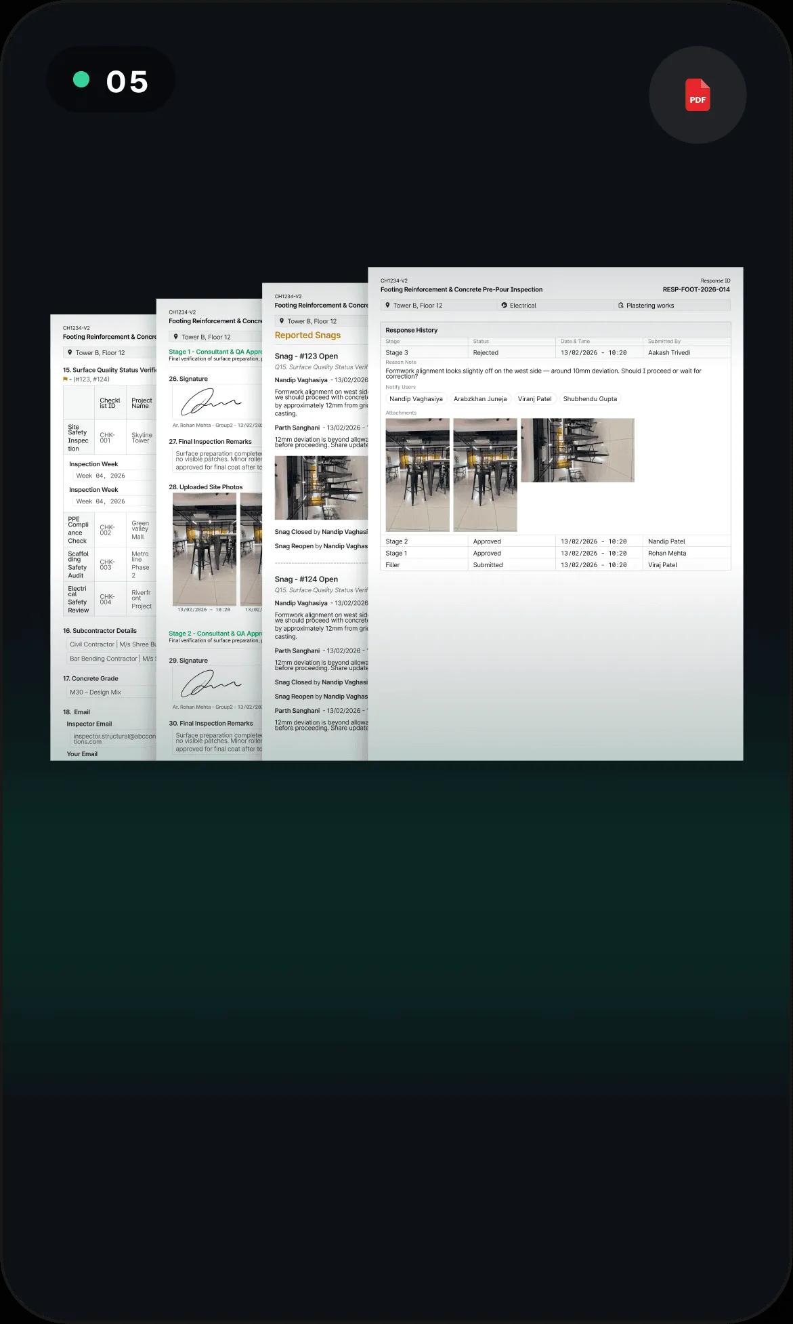Open the photo under Snag #123
The width and height of the screenshot is (793, 1324).
322,488
